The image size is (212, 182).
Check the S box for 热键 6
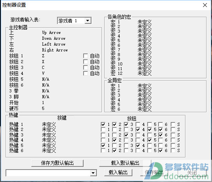click(x=173, y=150)
